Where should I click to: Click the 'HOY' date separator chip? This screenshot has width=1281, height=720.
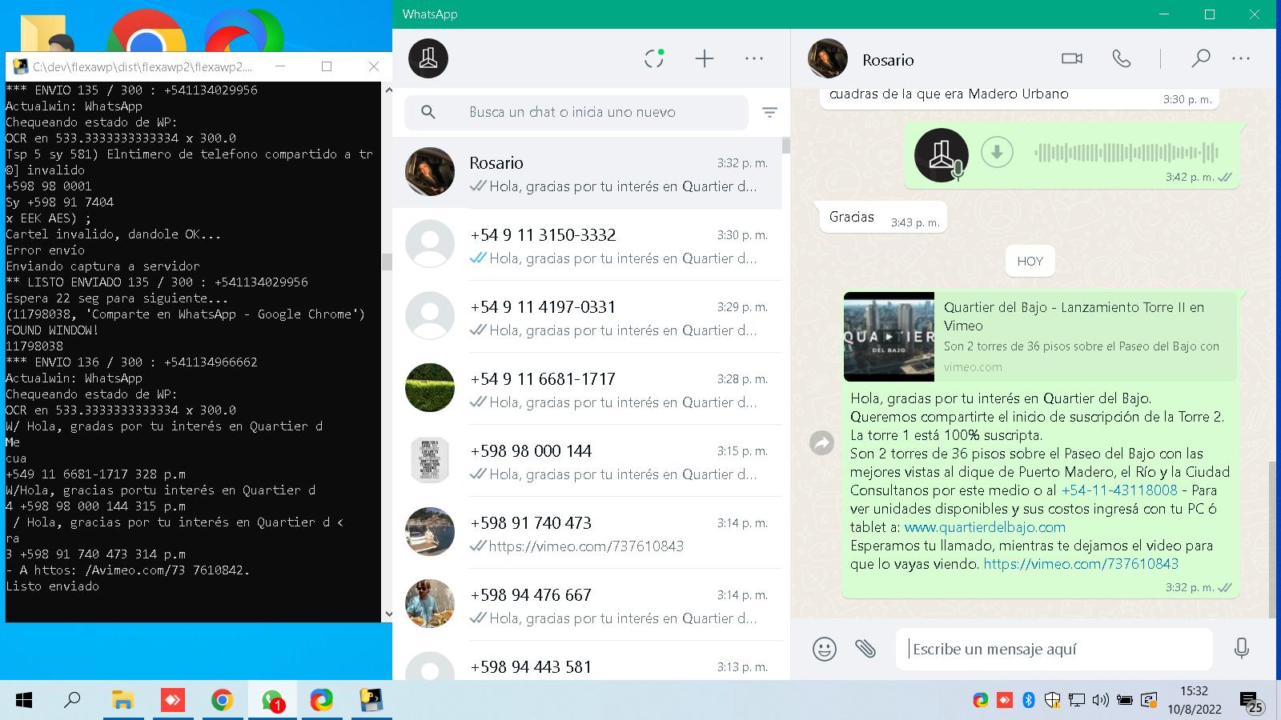coord(1030,262)
